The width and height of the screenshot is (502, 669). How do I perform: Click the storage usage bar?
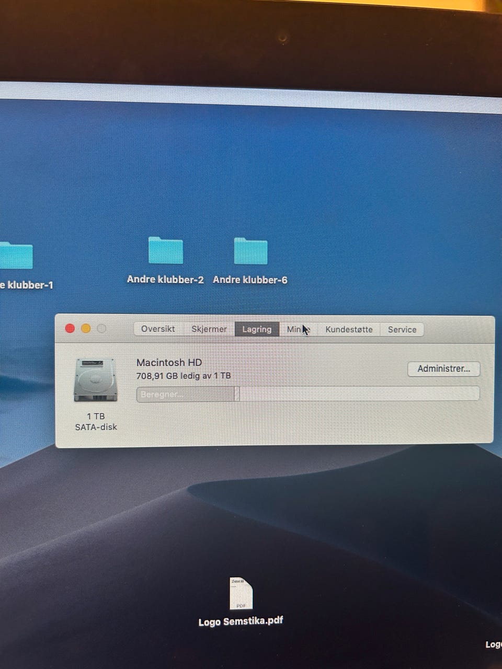tap(308, 394)
